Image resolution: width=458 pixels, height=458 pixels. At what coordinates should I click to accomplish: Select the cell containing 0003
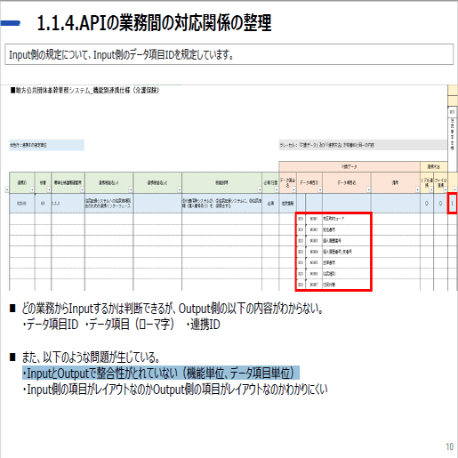314,241
